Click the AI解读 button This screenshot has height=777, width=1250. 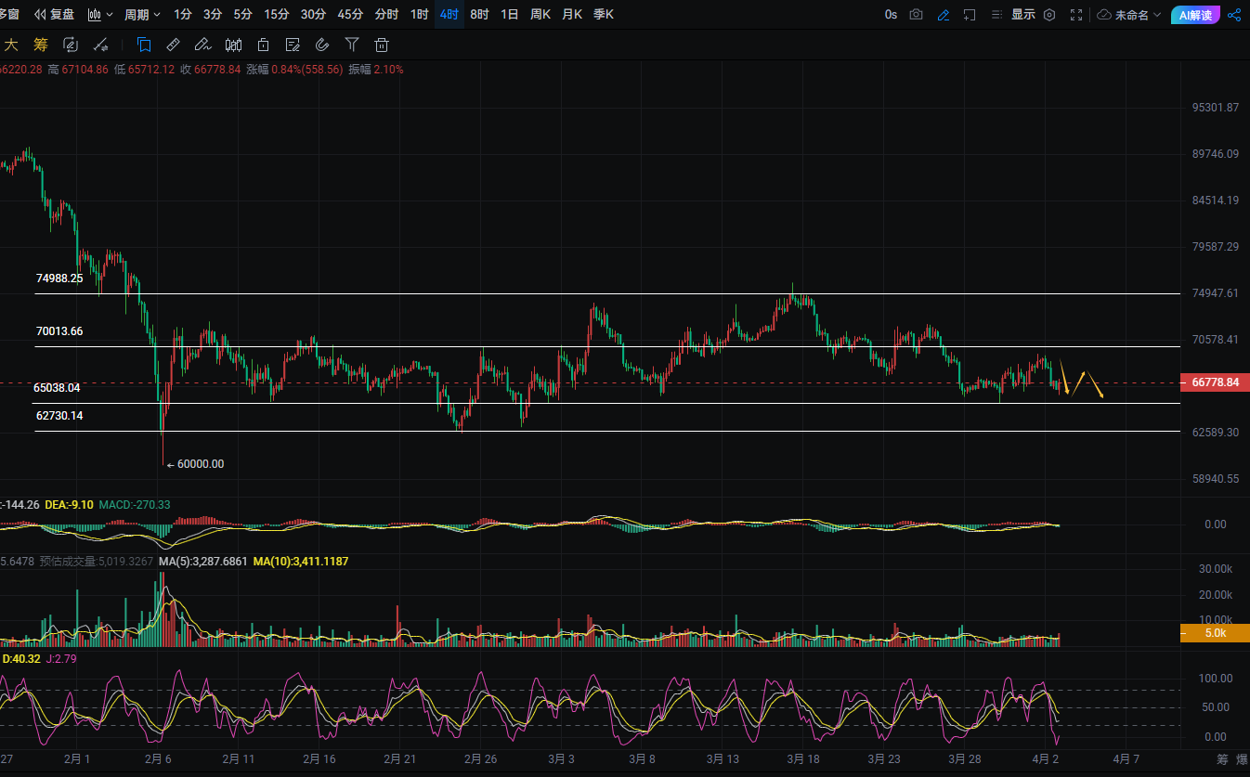pyautogui.click(x=1195, y=15)
